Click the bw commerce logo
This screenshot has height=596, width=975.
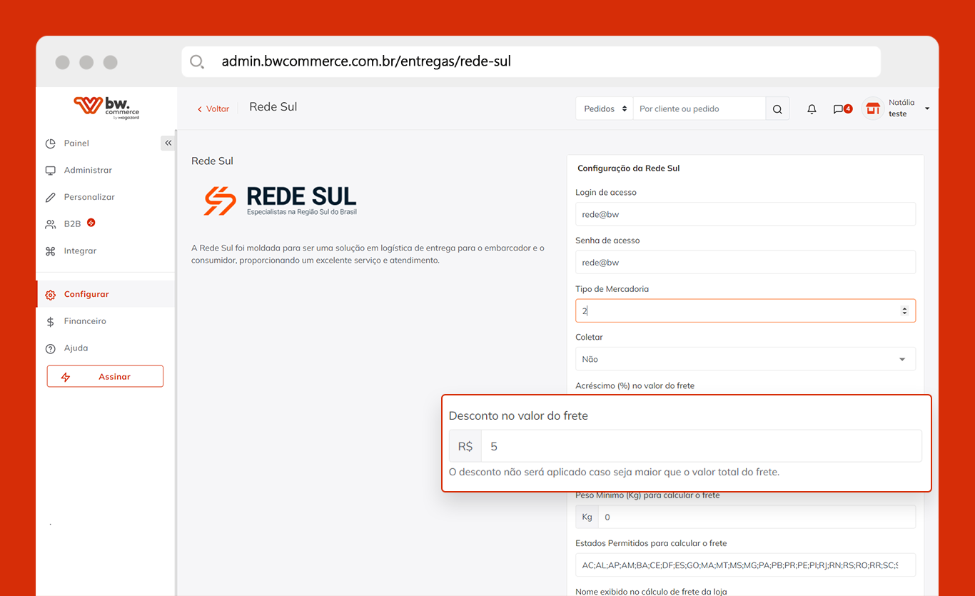[x=106, y=107]
